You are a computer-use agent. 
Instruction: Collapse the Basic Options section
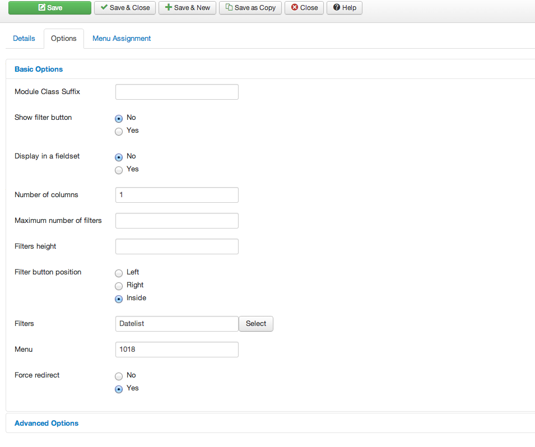[x=39, y=69]
